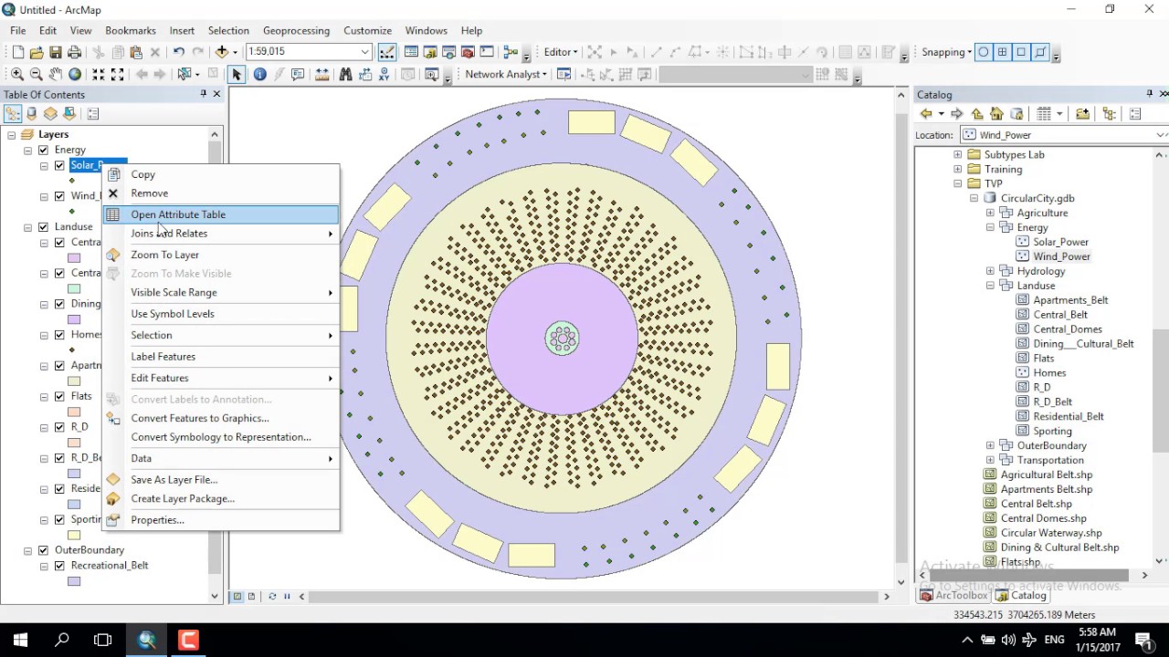
Task: Collapse the Energy dataset in Catalog
Action: coord(990,227)
